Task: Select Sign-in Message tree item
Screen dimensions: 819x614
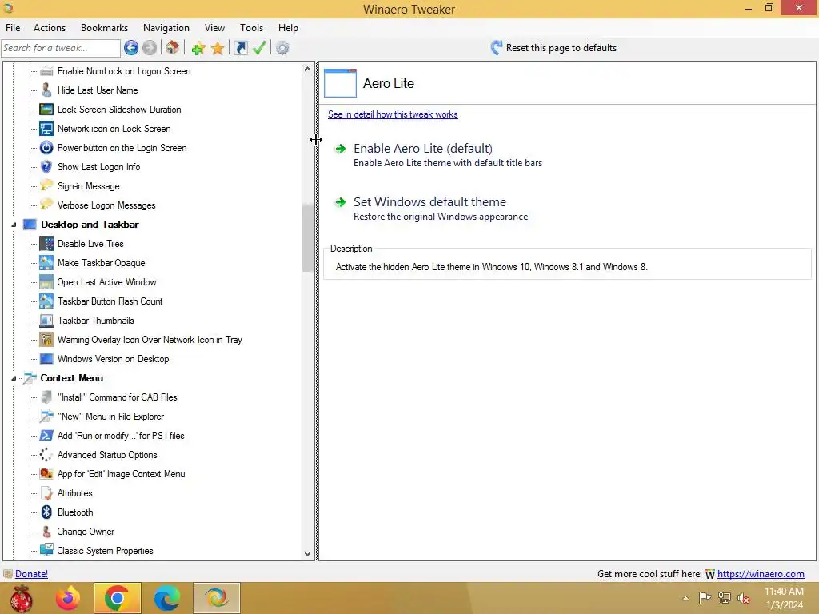Action: tap(88, 186)
